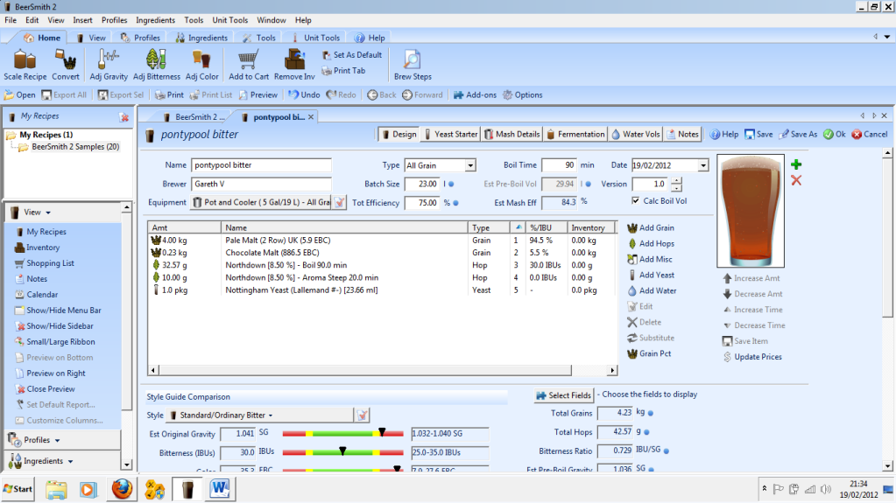
Task: Switch to the Profiles ribbon tab
Action: pyautogui.click(x=140, y=38)
